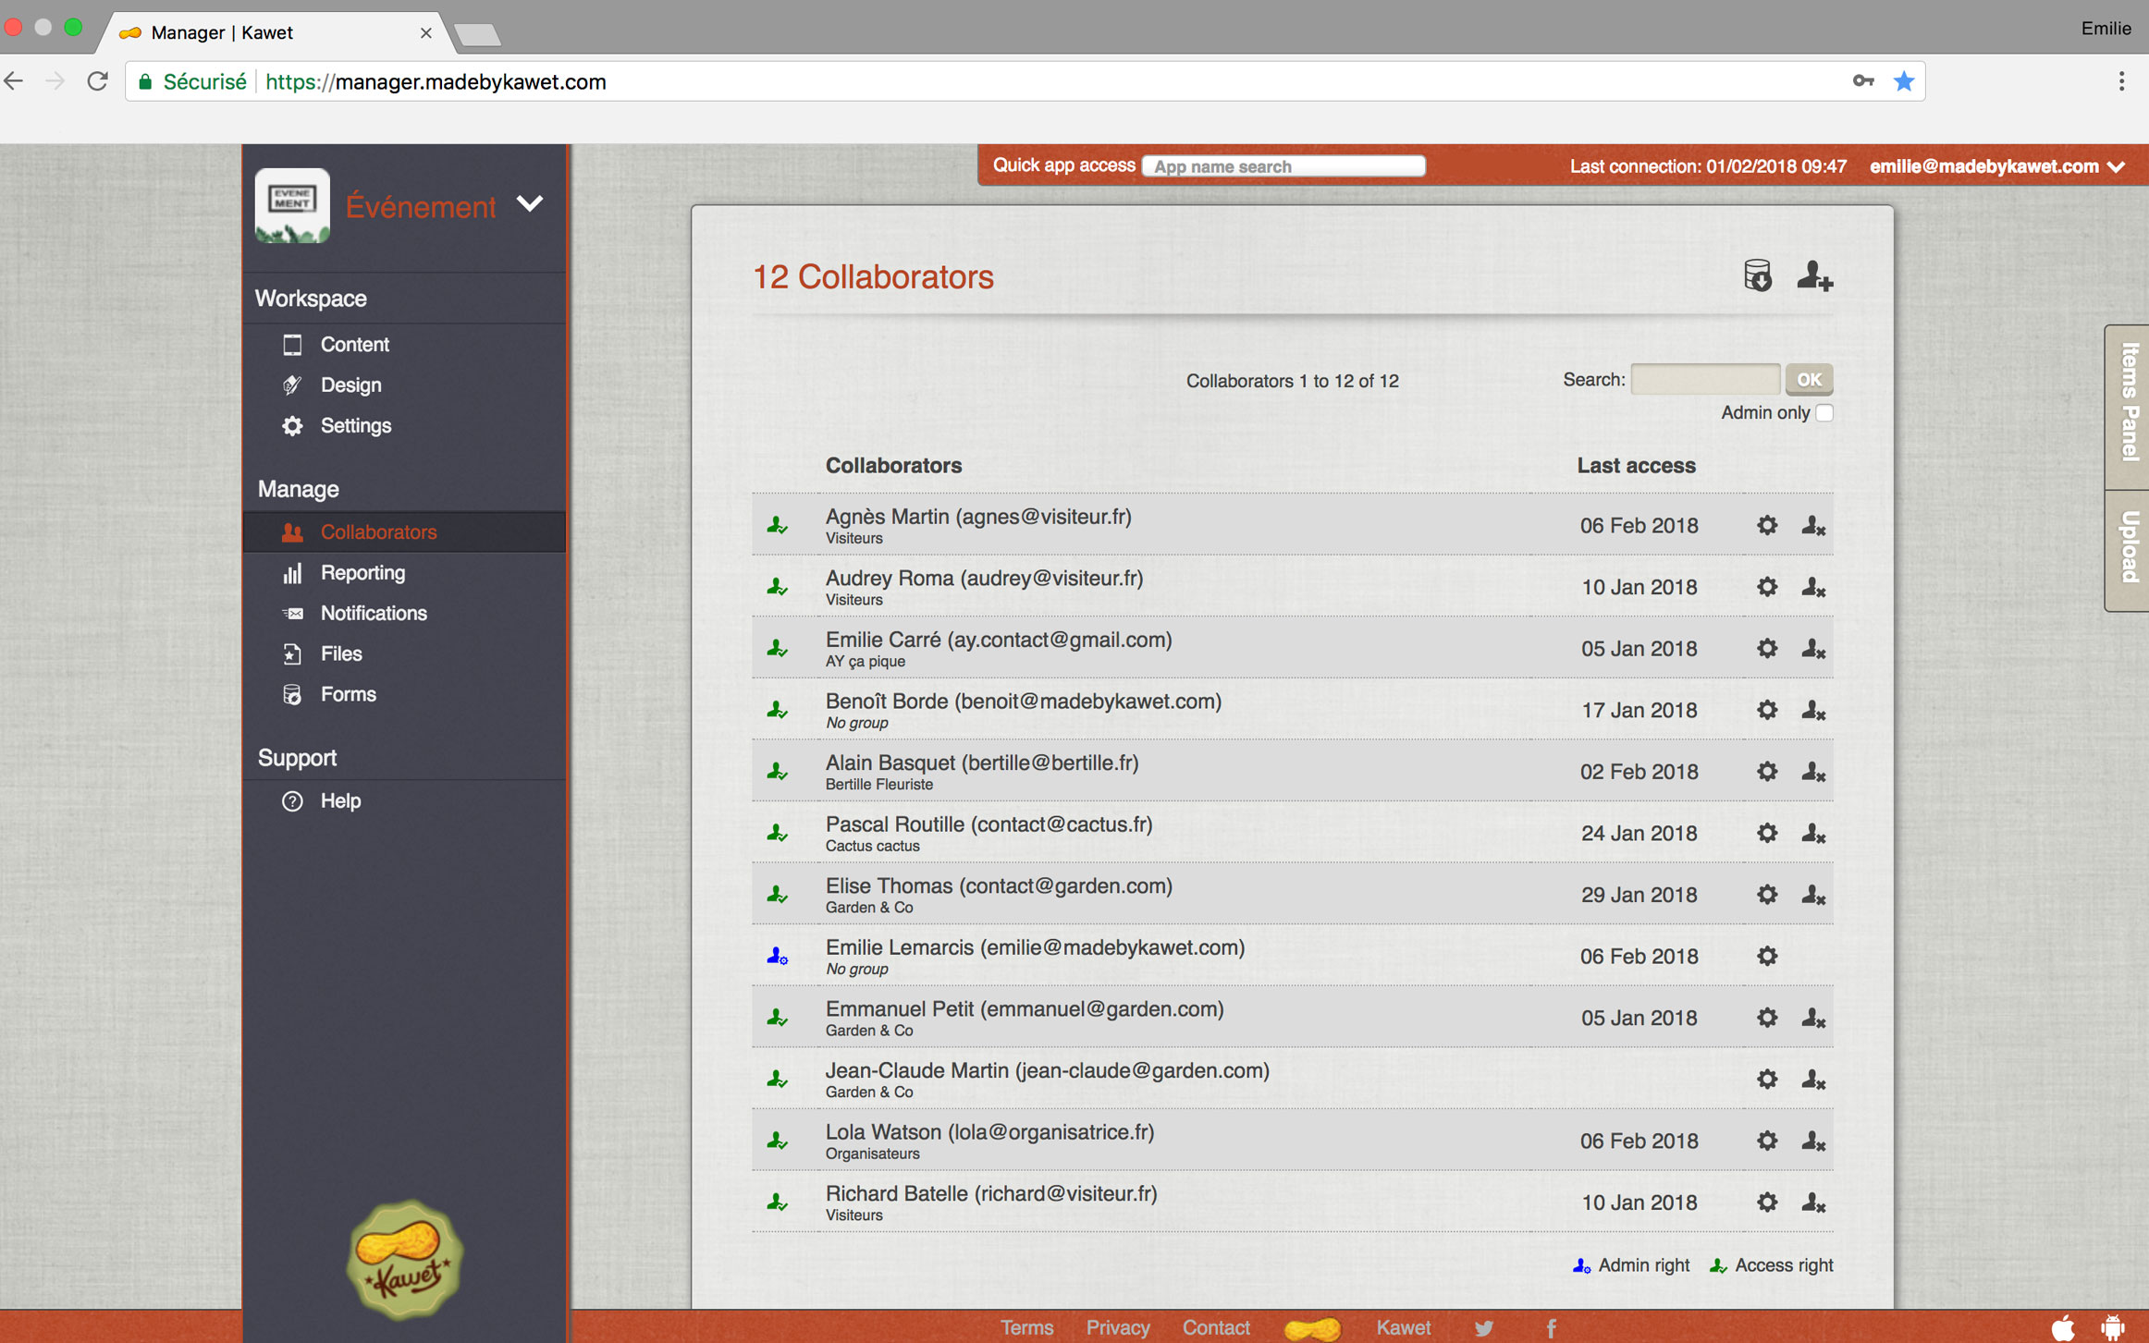Click the green access right icon for Benoît Borde
2149x1343 pixels.
tap(777, 710)
